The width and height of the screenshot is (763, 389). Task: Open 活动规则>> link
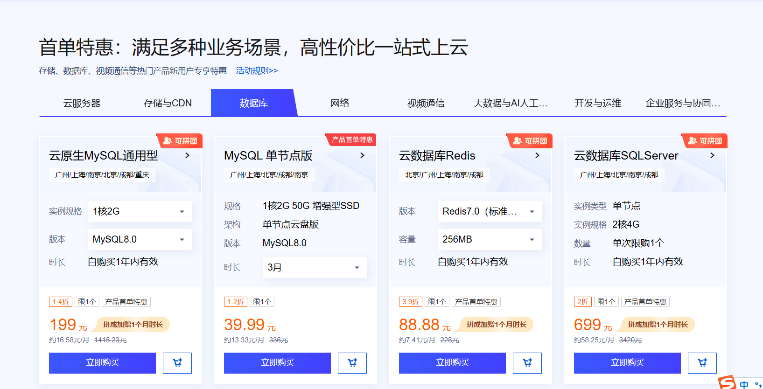click(257, 71)
